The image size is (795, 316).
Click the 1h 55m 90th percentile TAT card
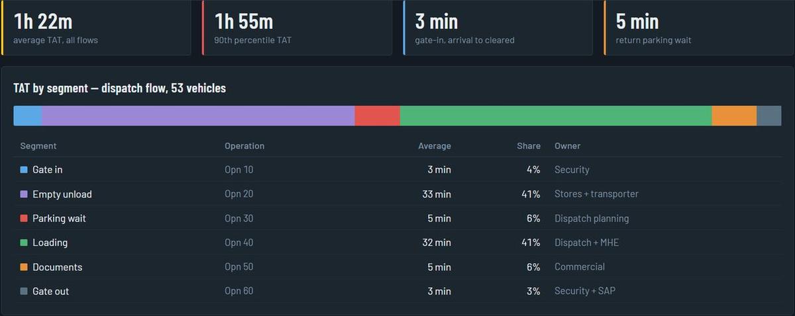point(297,27)
